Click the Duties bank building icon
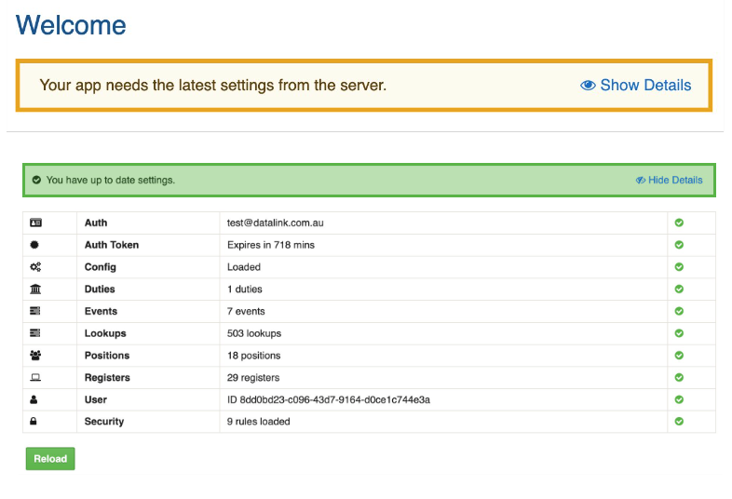The height and width of the screenshot is (499, 732). [x=35, y=290]
